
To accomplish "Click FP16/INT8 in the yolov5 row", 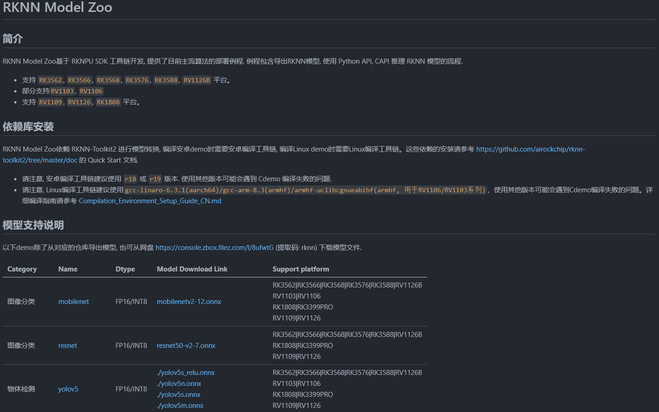I will [131, 389].
